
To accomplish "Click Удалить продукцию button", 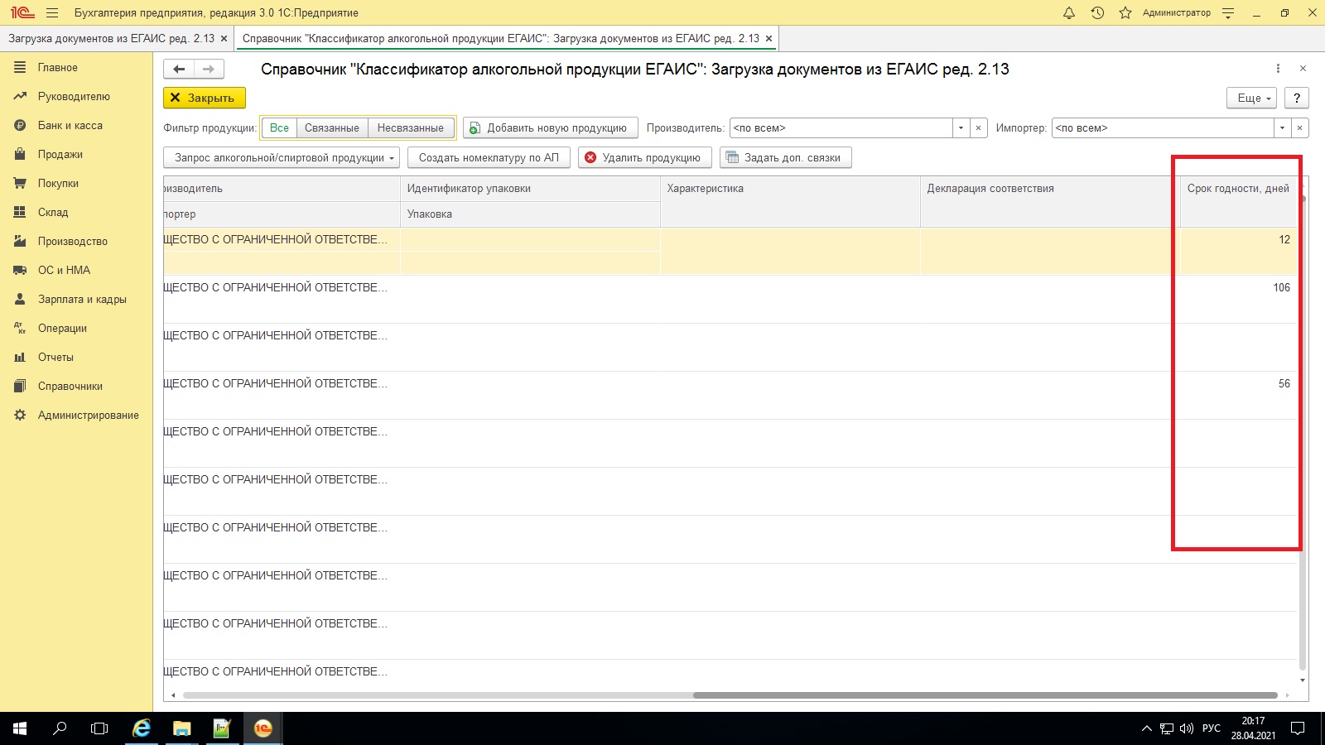I will [x=643, y=158].
